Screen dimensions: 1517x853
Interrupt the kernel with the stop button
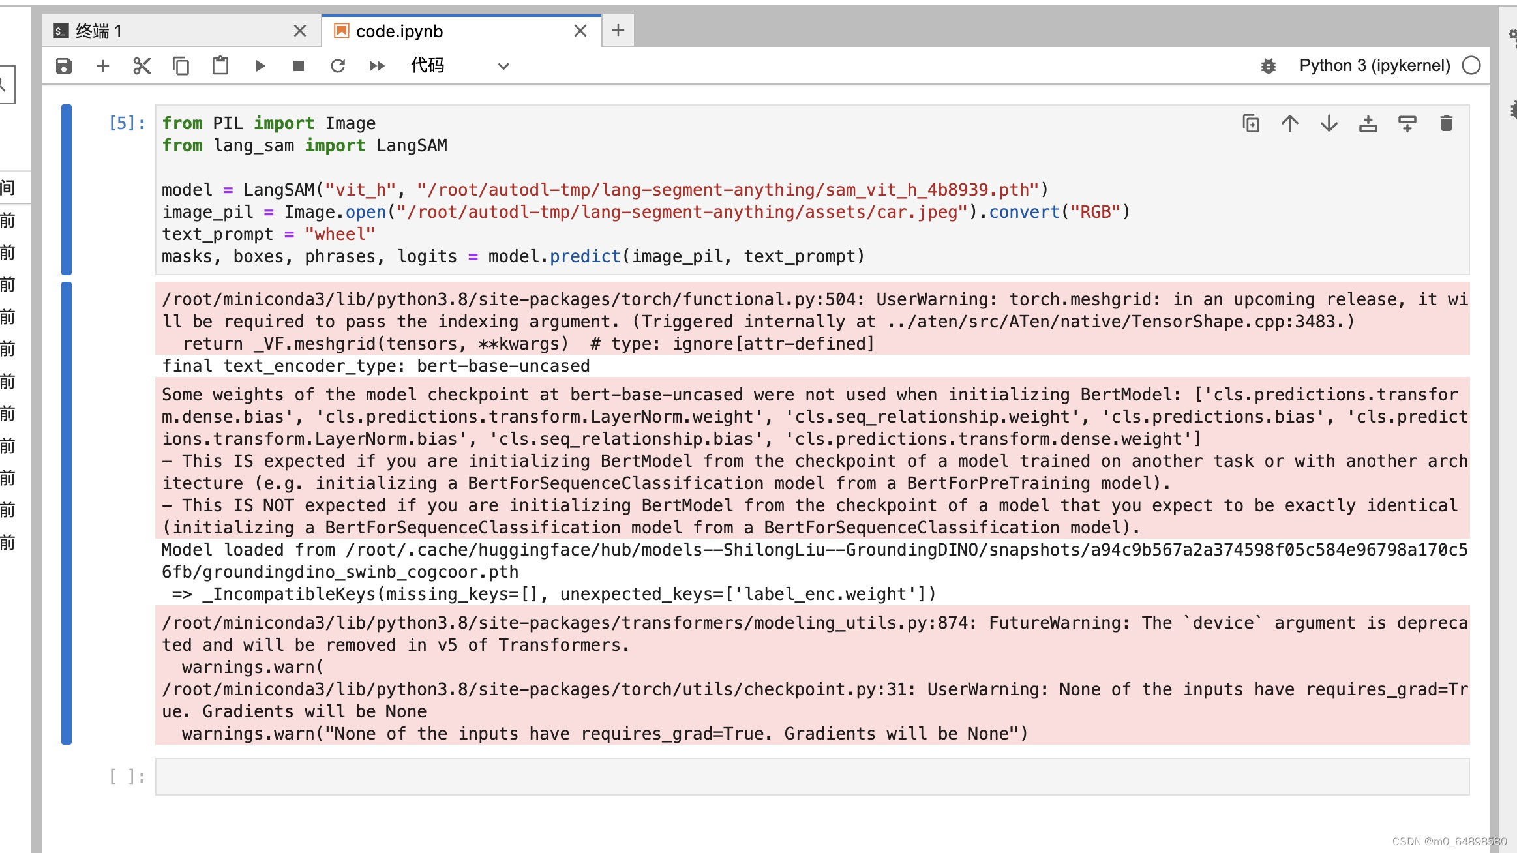299,66
